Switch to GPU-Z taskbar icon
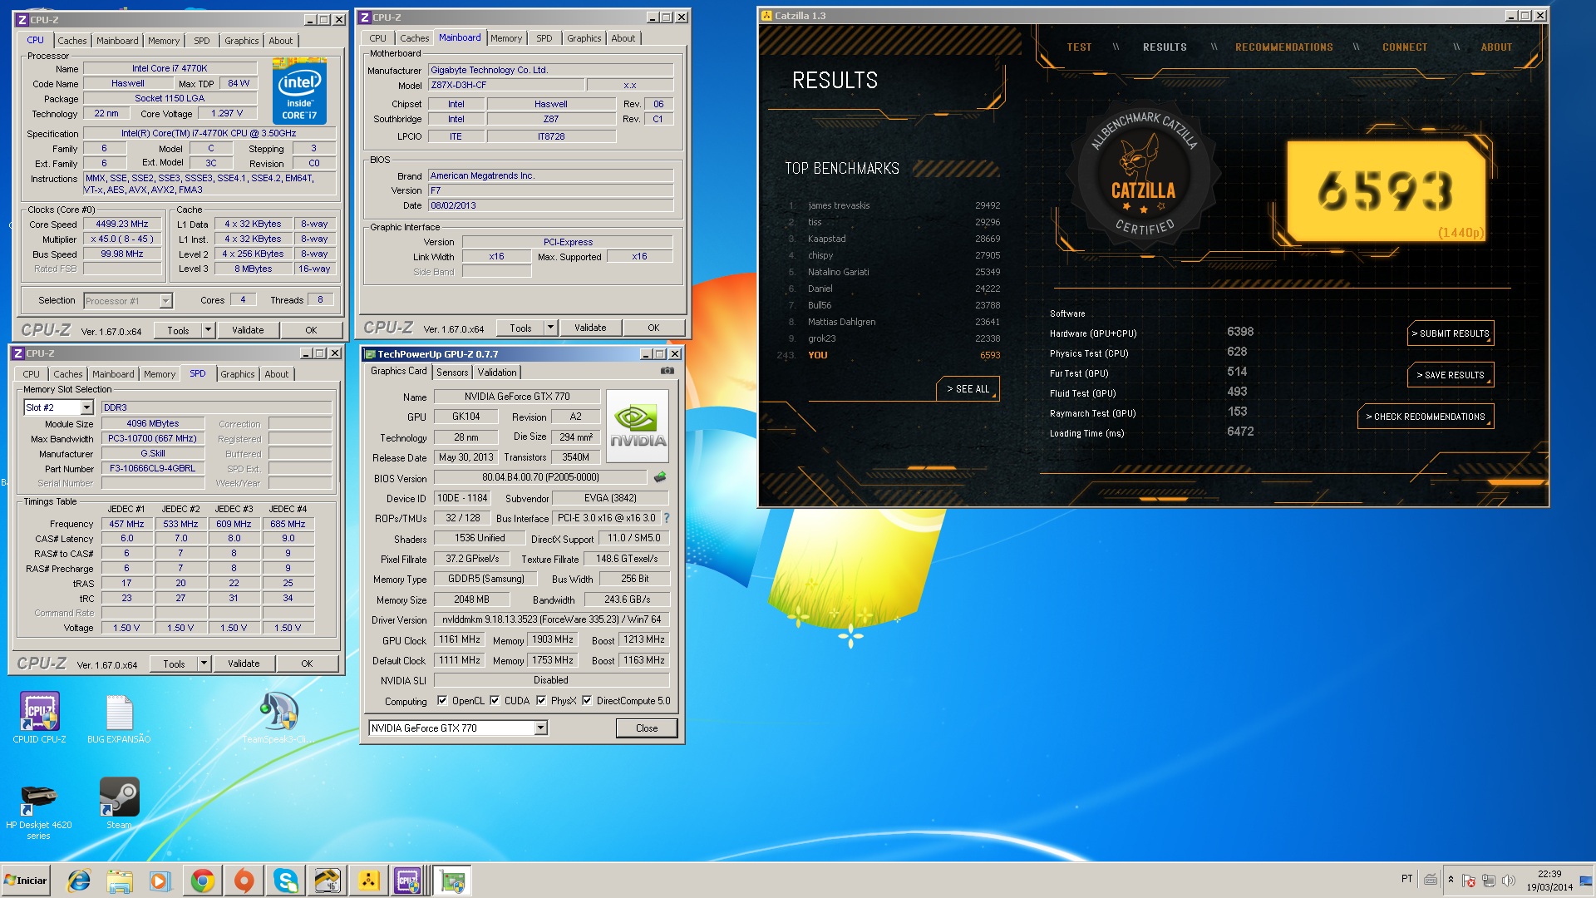 coord(453,881)
